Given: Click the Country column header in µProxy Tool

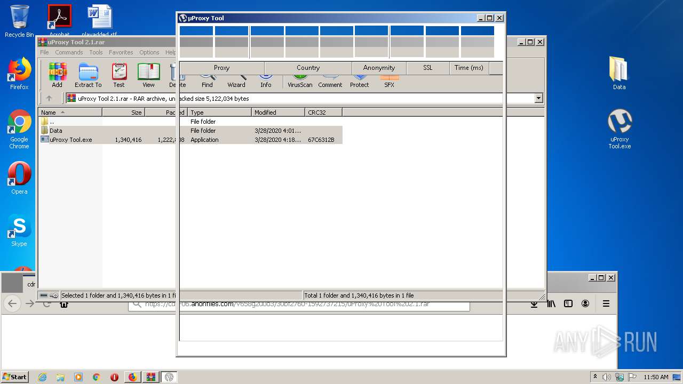Looking at the screenshot, I should point(308,68).
